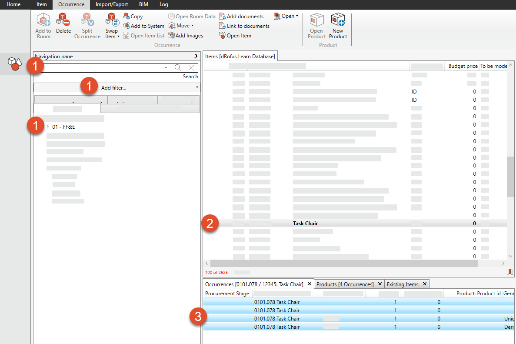
Task: Select the Task Chair item row
Action: click(305, 224)
